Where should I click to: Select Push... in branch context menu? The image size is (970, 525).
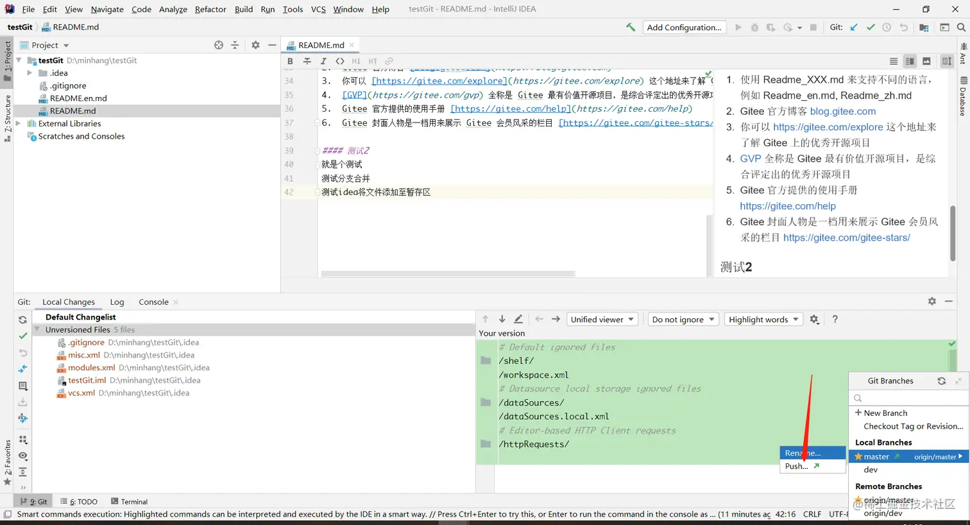[813, 466]
